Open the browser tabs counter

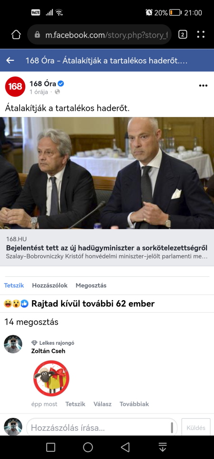pos(183,35)
